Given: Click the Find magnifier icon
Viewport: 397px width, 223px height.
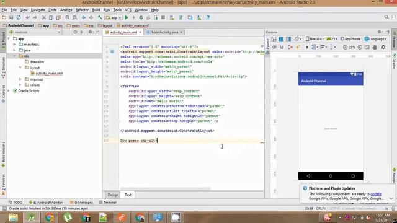Looking at the screenshot, I should pos(68,18).
